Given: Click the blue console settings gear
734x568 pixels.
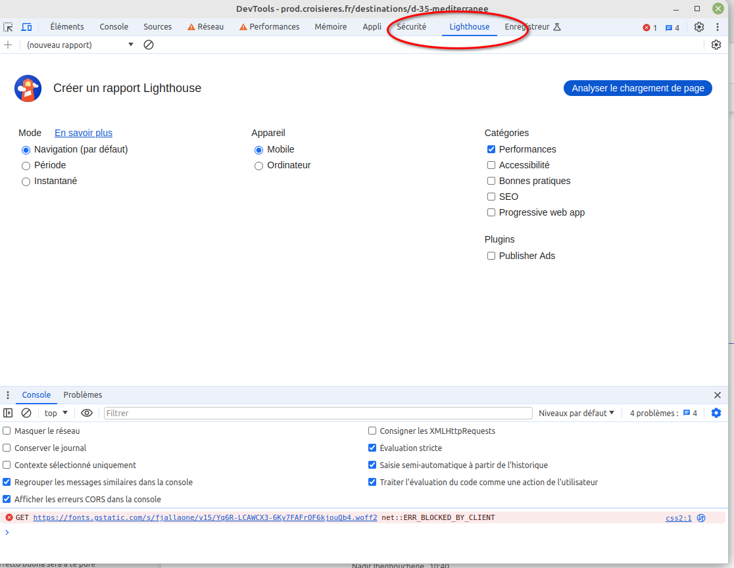Looking at the screenshot, I should coord(716,413).
